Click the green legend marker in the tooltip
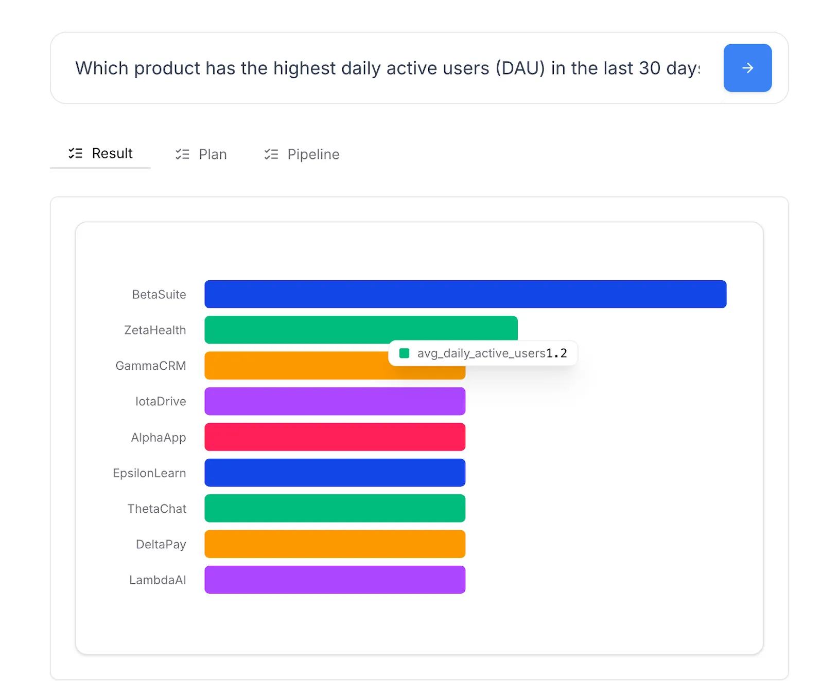The width and height of the screenshot is (839, 681). pyautogui.click(x=405, y=353)
